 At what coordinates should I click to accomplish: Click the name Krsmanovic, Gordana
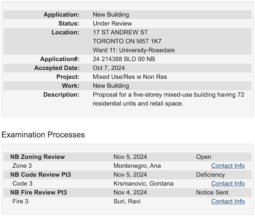[x=143, y=184]
